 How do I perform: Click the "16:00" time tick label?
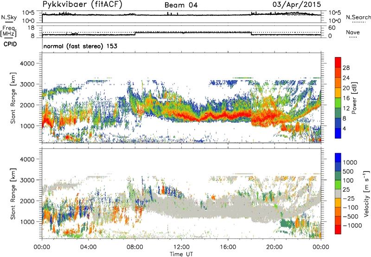click(x=228, y=247)
